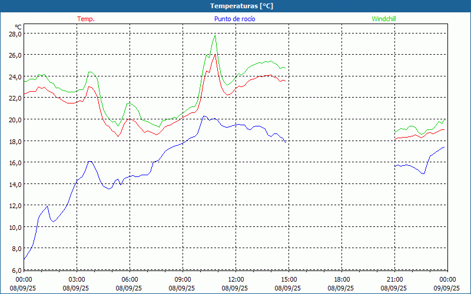471x294 pixels.
Task: Click the 28,0 y-axis label
Action: (15, 34)
